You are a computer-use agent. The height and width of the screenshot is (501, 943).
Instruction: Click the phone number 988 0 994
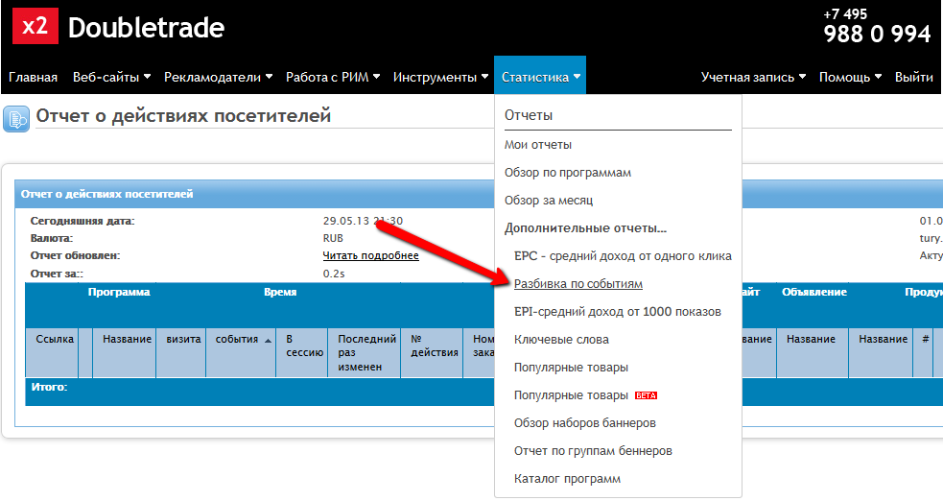[x=878, y=35]
